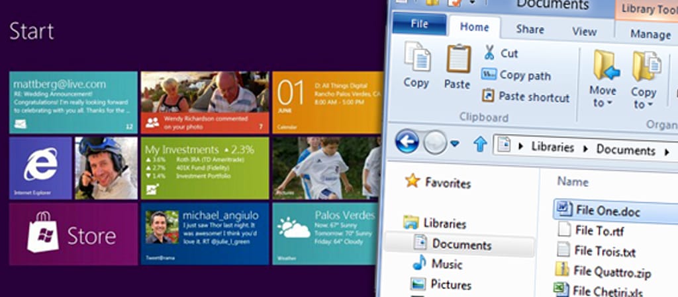678x297 pixels.
Task: Switch to the View ribbon tab
Action: pos(584,31)
